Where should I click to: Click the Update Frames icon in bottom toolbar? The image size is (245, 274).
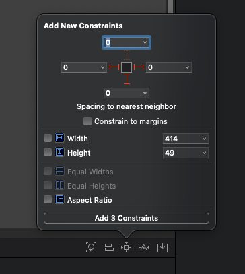[x=91, y=248]
